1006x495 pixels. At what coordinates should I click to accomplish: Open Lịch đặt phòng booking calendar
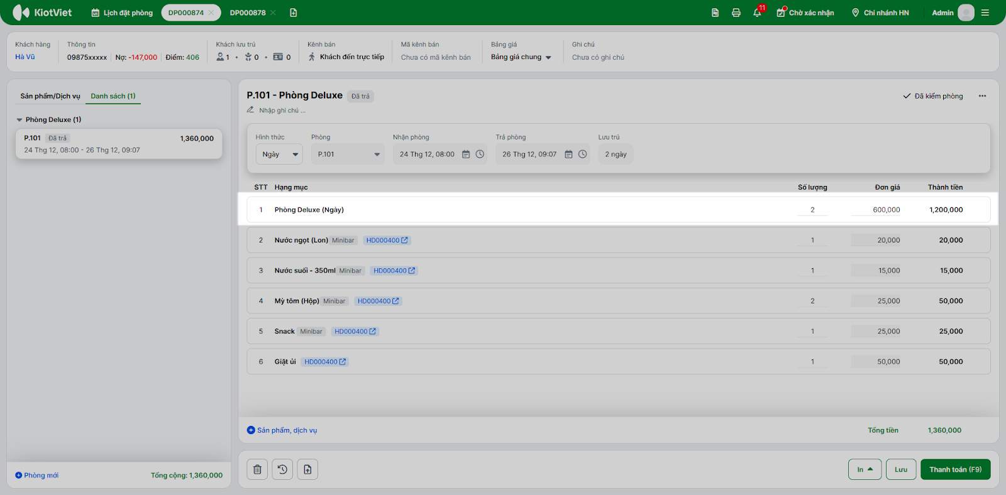pyautogui.click(x=122, y=13)
